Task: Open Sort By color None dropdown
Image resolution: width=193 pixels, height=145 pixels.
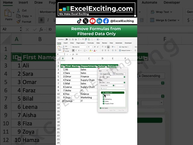Action: pyautogui.click(x=115, y=77)
